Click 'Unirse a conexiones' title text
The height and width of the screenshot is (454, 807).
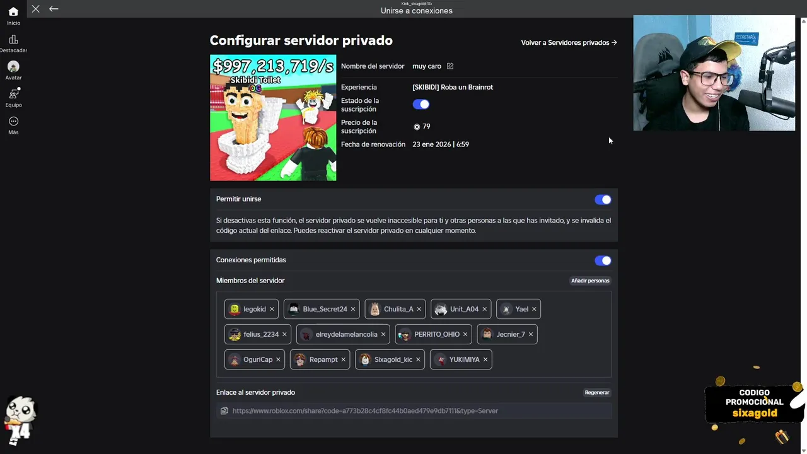pyautogui.click(x=417, y=11)
